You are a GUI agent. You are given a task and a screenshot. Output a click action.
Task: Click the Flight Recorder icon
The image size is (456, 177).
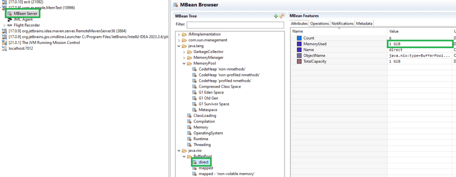(x=9, y=25)
